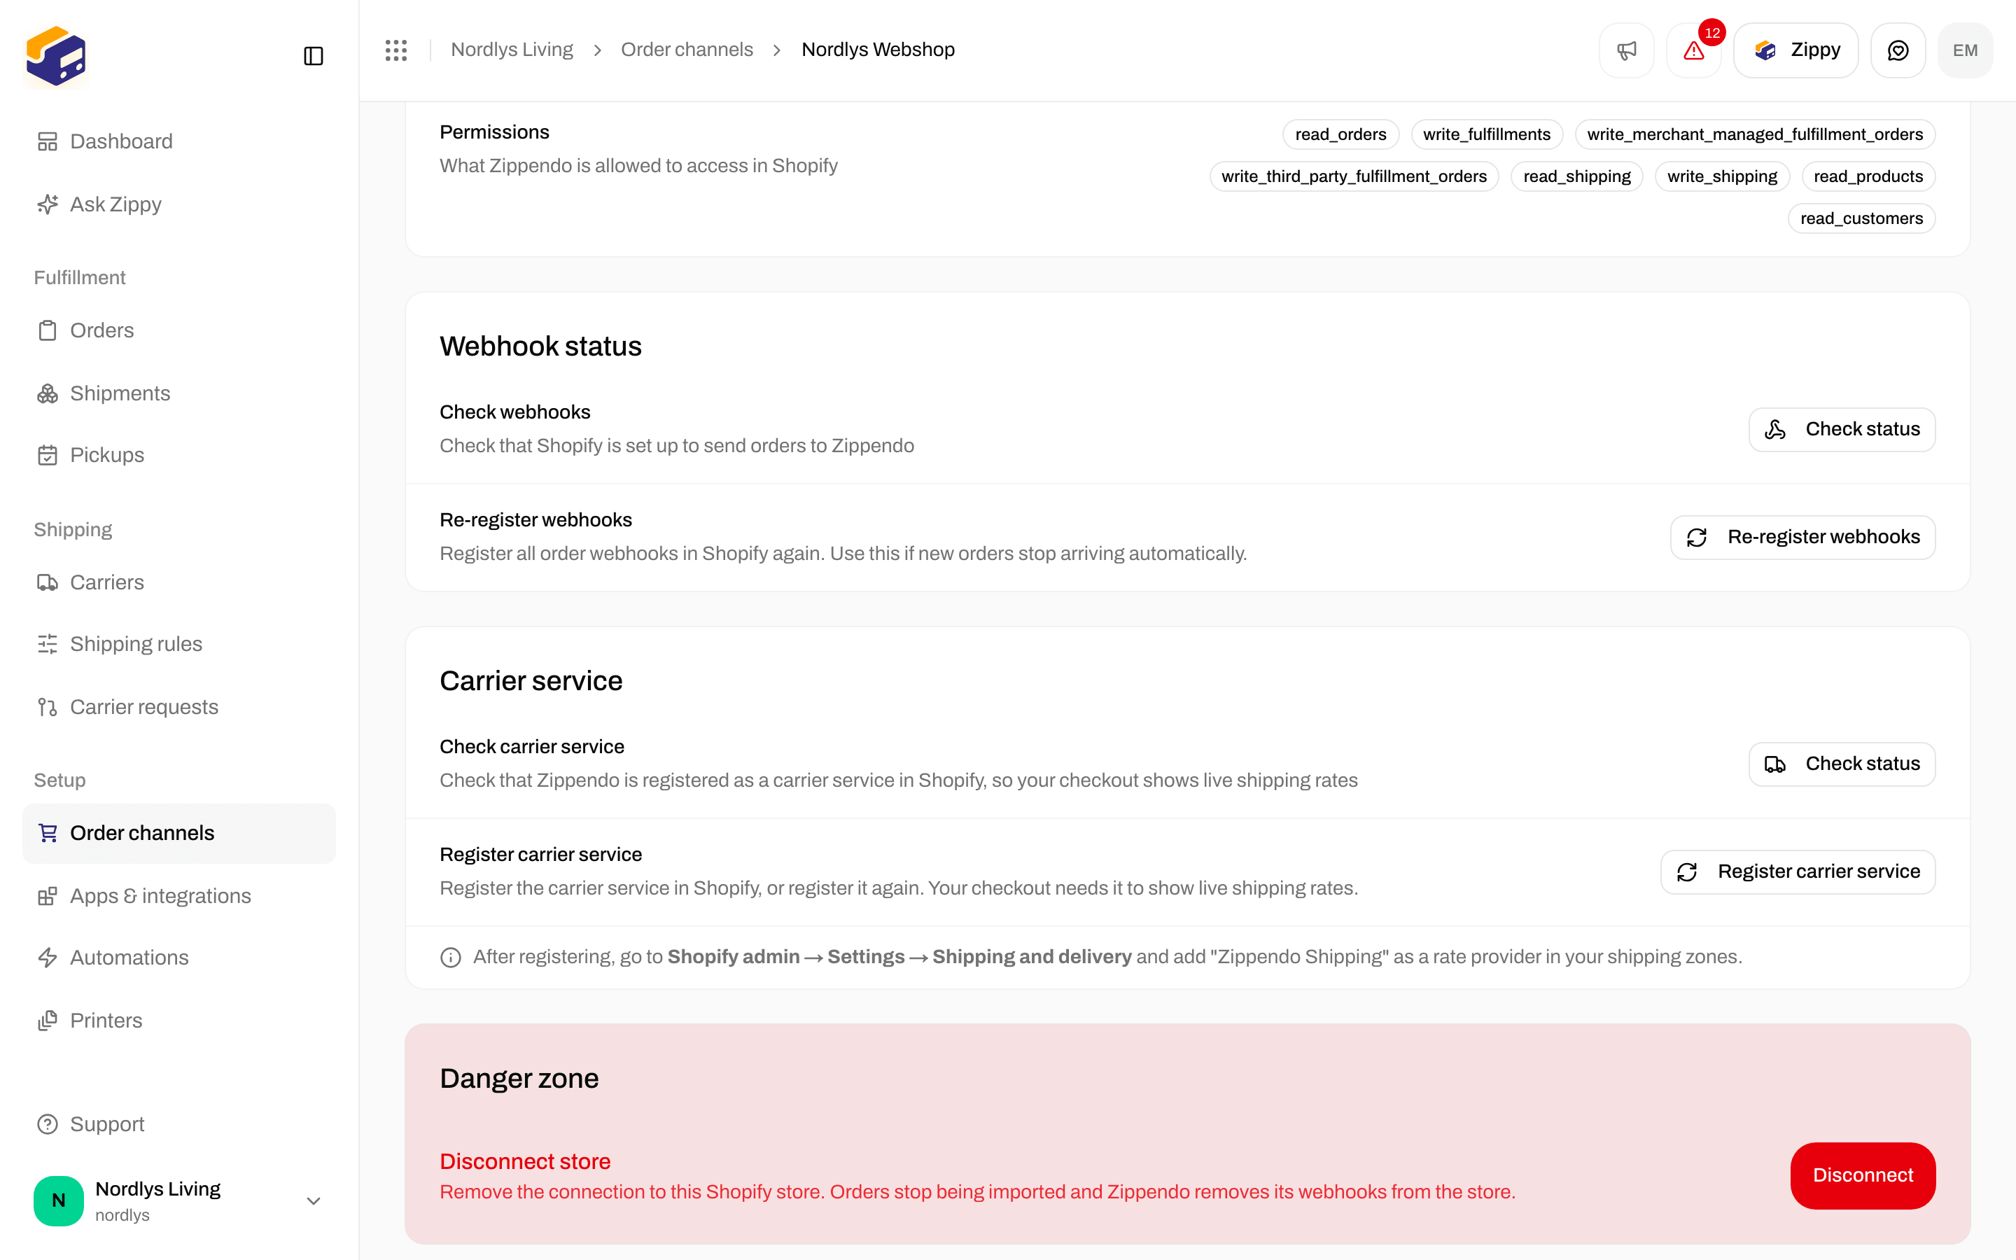Viewport: 2016px width, 1260px height.
Task: Click the read_products permission tag
Action: pyautogui.click(x=1868, y=176)
